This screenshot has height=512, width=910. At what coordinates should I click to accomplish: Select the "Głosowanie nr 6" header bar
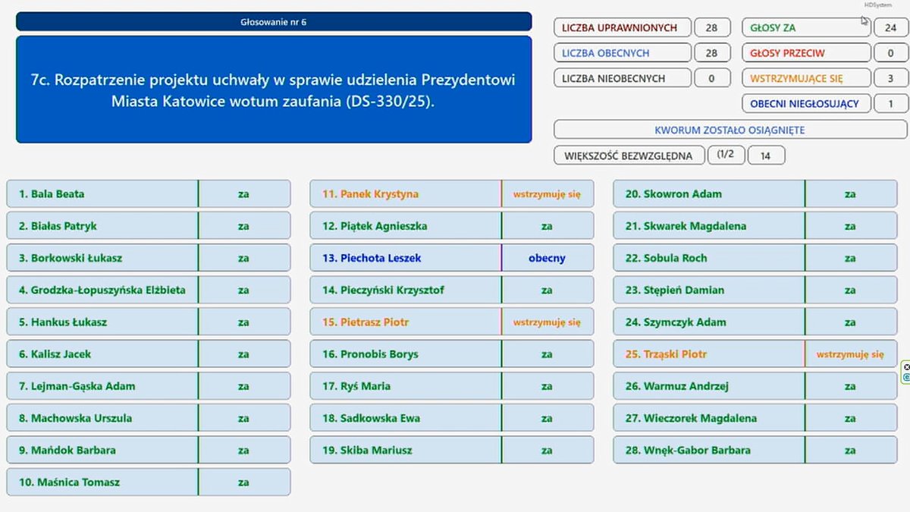pos(275,21)
